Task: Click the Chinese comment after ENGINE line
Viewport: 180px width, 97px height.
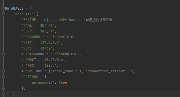Action: pyautogui.click(x=98, y=20)
